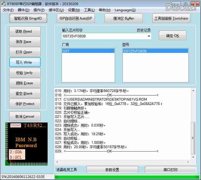
Task: Click log line 025 写入成功
Action: (80, 134)
